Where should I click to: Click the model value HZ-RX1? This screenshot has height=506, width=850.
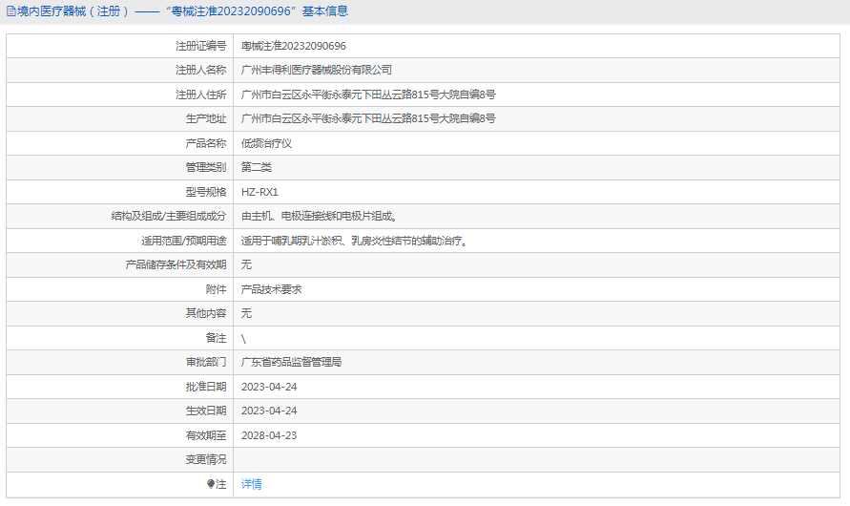(x=259, y=192)
